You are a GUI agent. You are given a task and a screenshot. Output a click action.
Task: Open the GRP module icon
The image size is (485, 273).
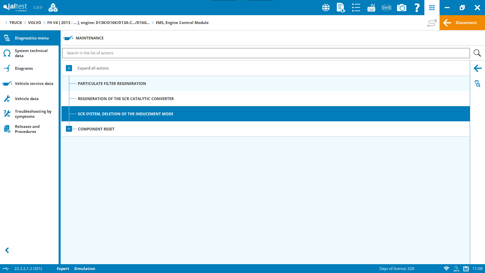click(38, 8)
